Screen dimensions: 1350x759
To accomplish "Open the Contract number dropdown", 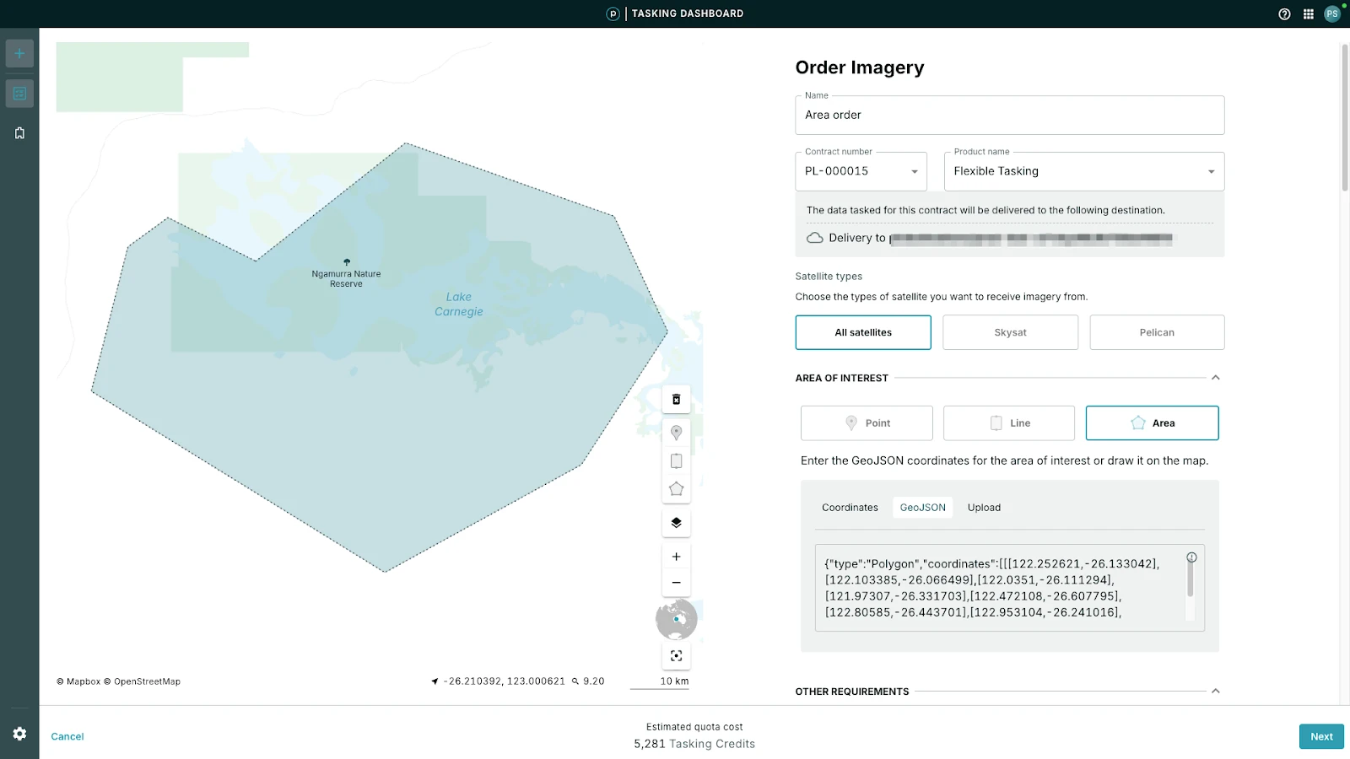I will click(x=861, y=171).
